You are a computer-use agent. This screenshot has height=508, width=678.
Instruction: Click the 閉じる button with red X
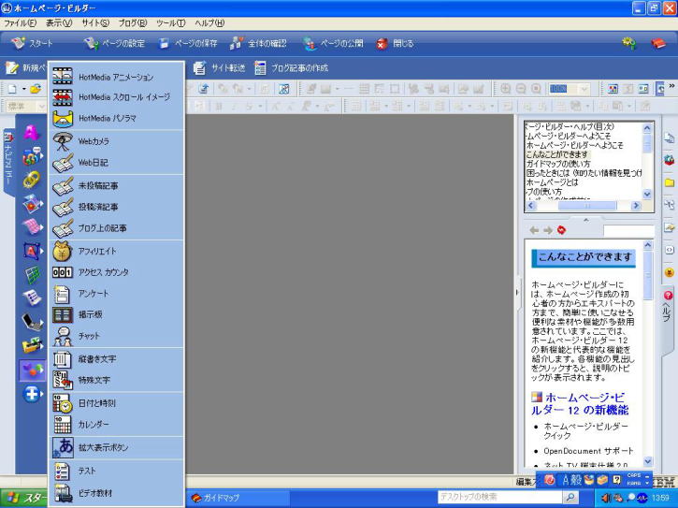pyautogui.click(x=395, y=43)
